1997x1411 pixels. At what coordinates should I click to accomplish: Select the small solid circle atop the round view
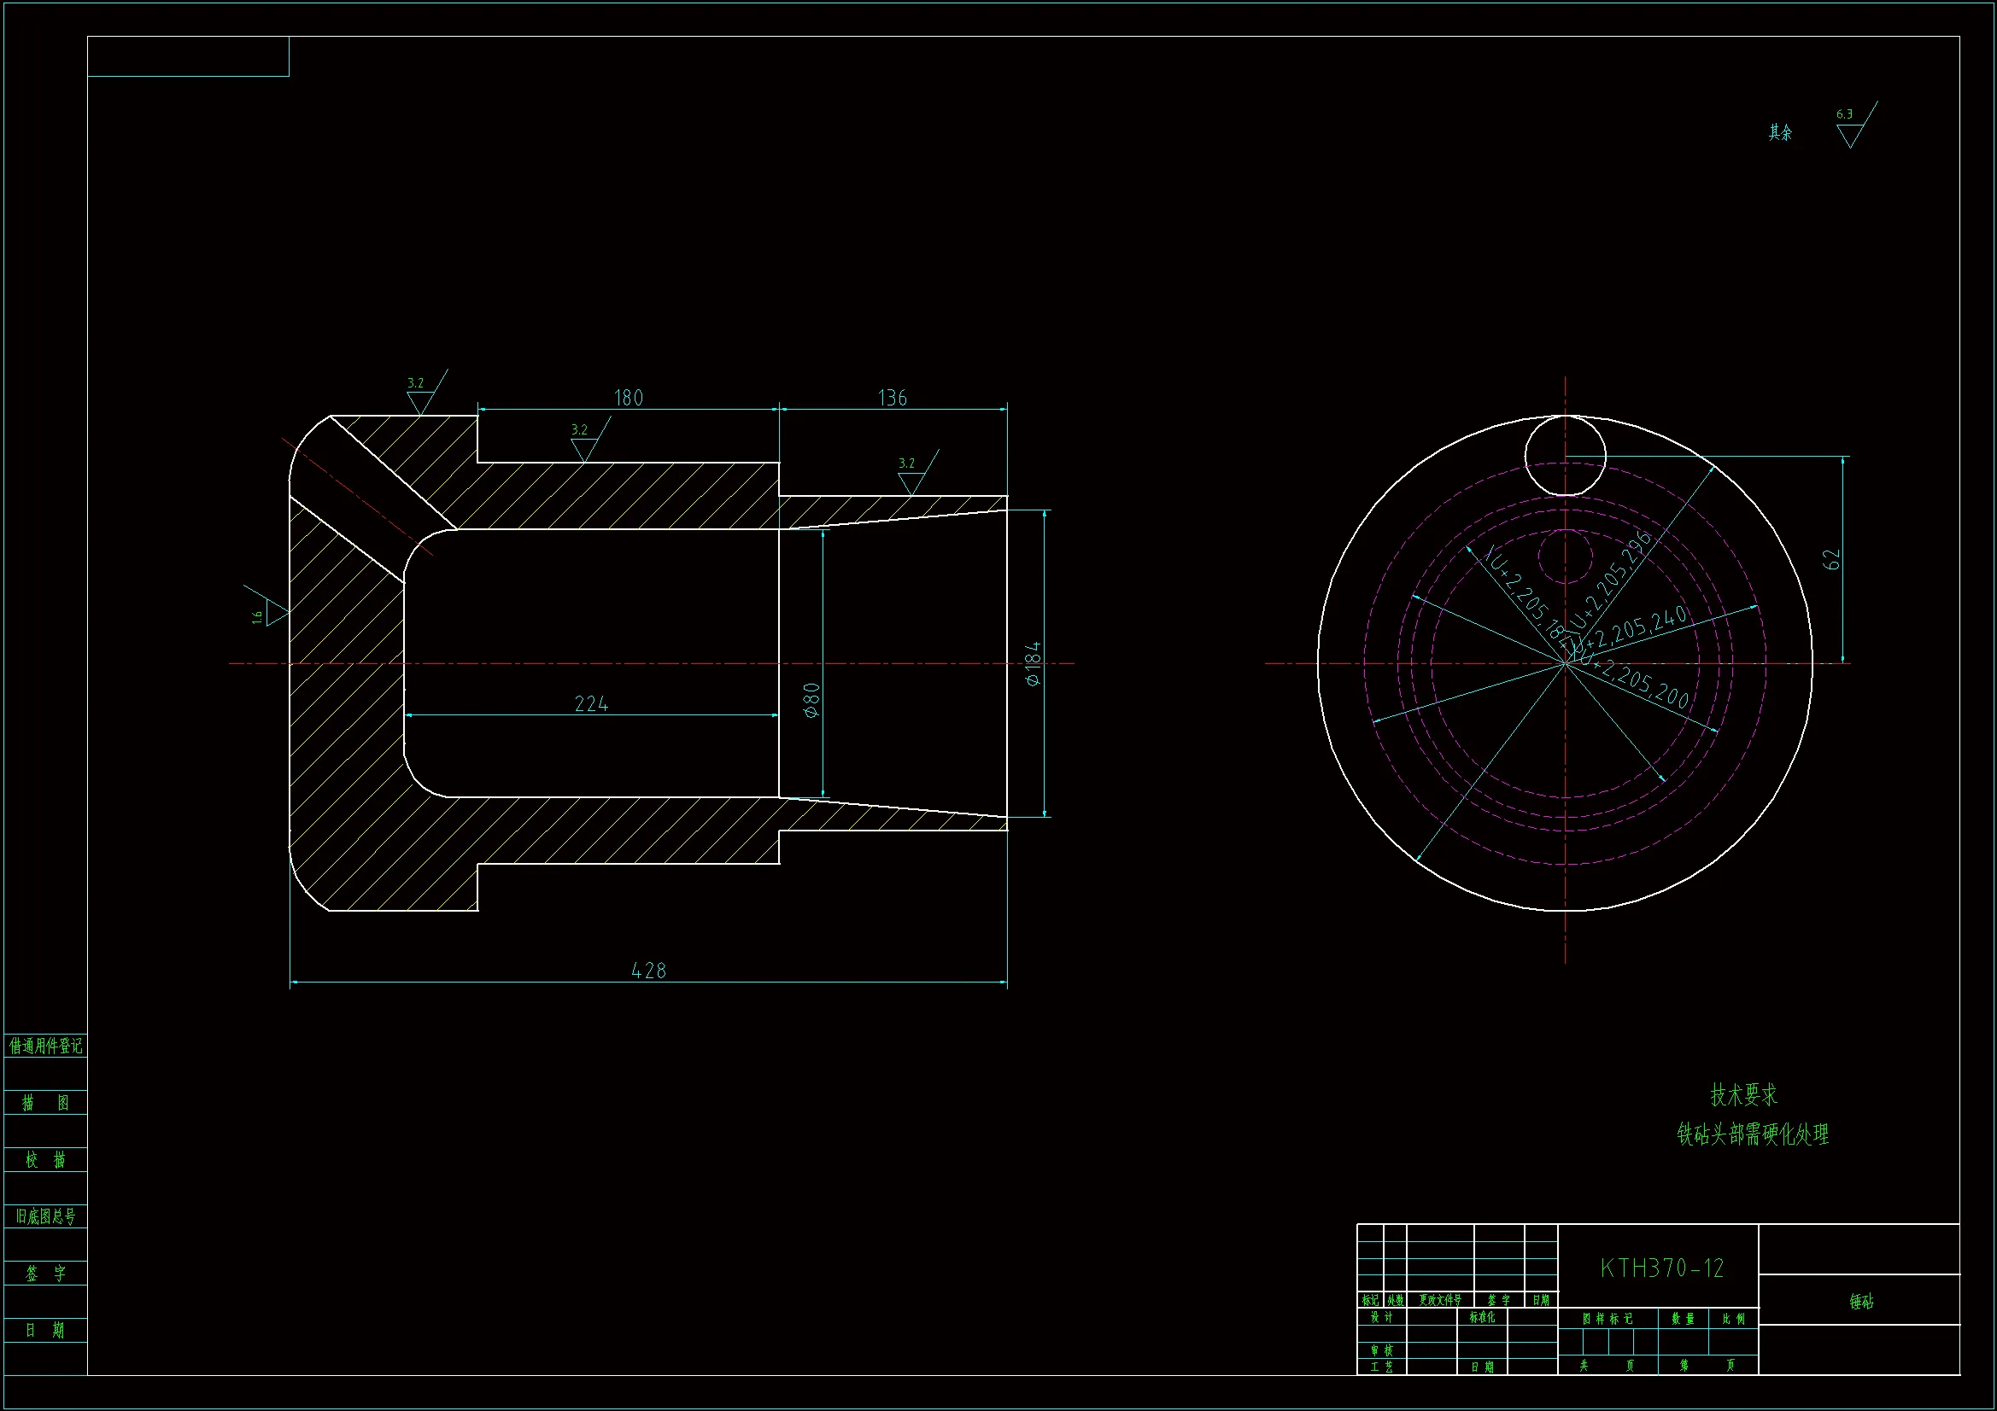[x=1565, y=456]
